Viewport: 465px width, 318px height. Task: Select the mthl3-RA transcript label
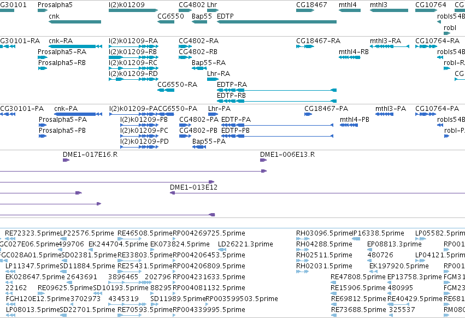[385, 40]
